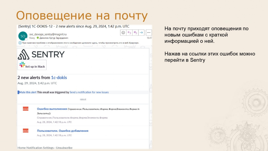Open Send a notification for new issues link
This screenshot has width=268, height=151.
pyautogui.click(x=89, y=92)
